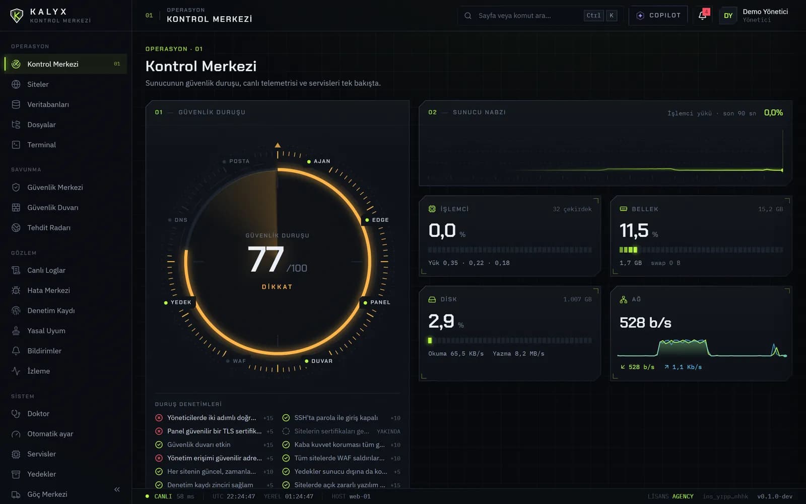
Task: Click the 'Güvenlik duvarı etkin' audit row
Action: pyautogui.click(x=214, y=445)
